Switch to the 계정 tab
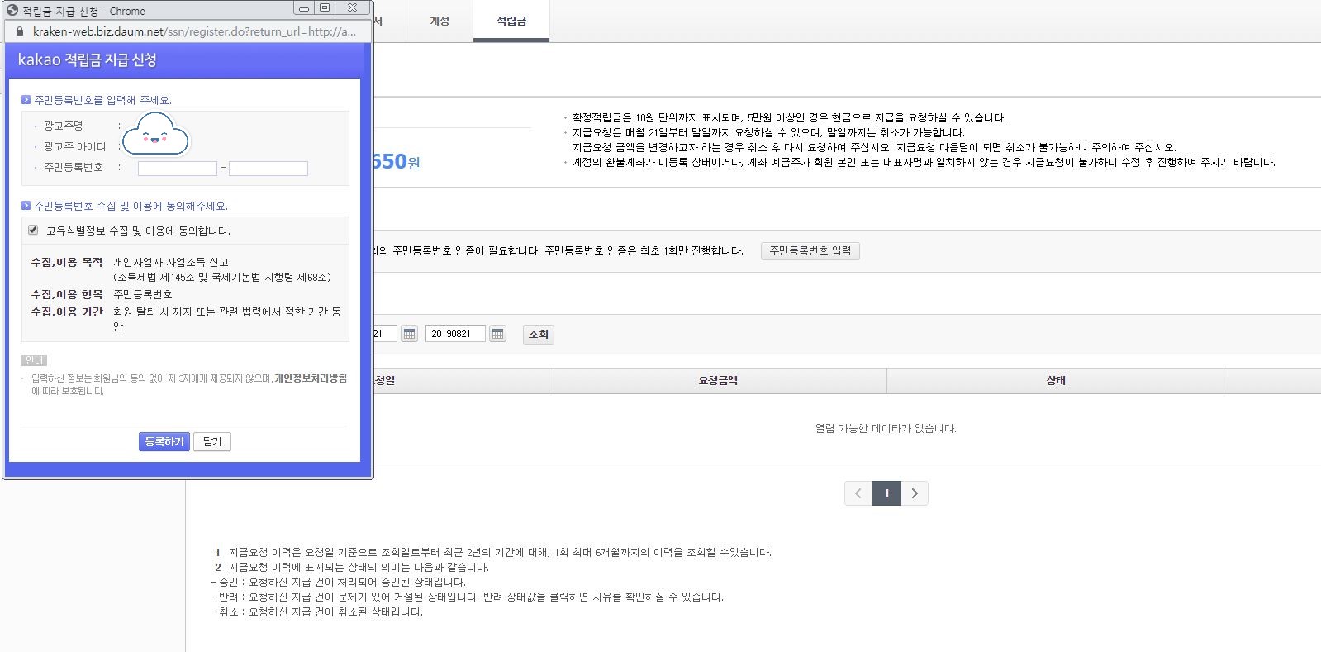 (x=440, y=21)
